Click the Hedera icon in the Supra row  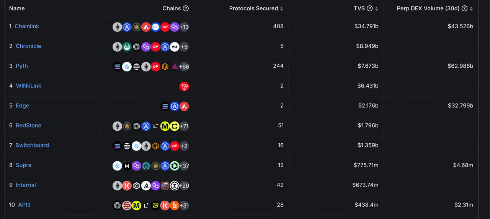pos(127,166)
